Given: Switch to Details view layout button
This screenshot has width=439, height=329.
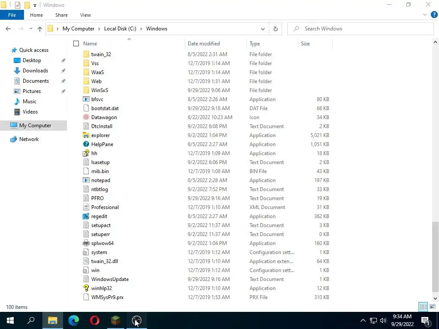Looking at the screenshot, I should coord(423,307).
